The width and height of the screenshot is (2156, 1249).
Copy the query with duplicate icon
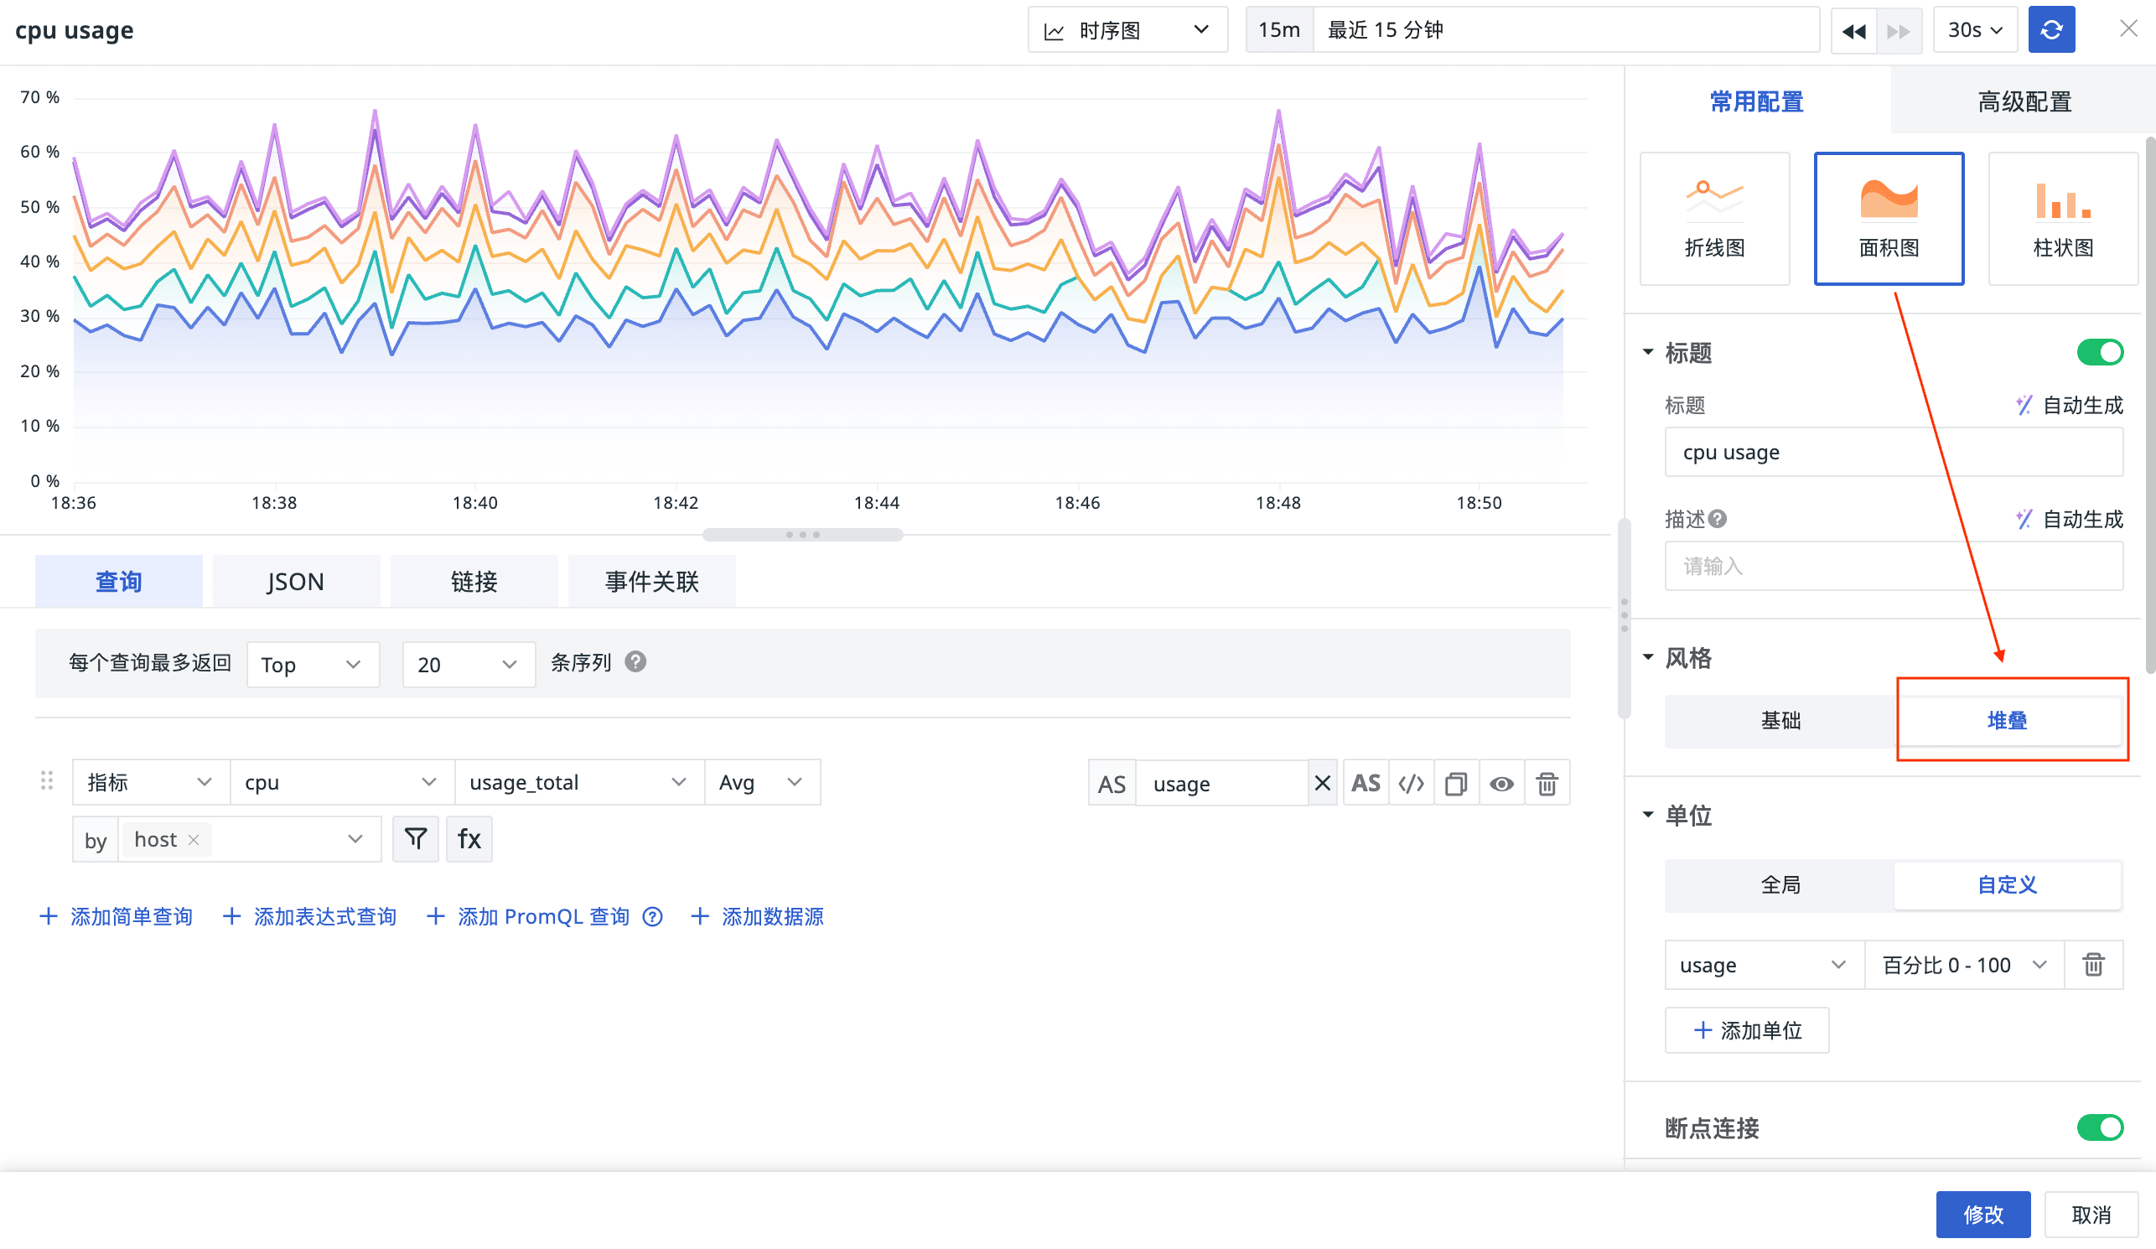coord(1455,783)
